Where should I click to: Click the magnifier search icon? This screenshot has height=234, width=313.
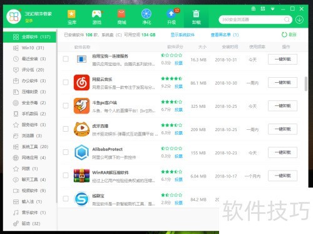(x=287, y=19)
